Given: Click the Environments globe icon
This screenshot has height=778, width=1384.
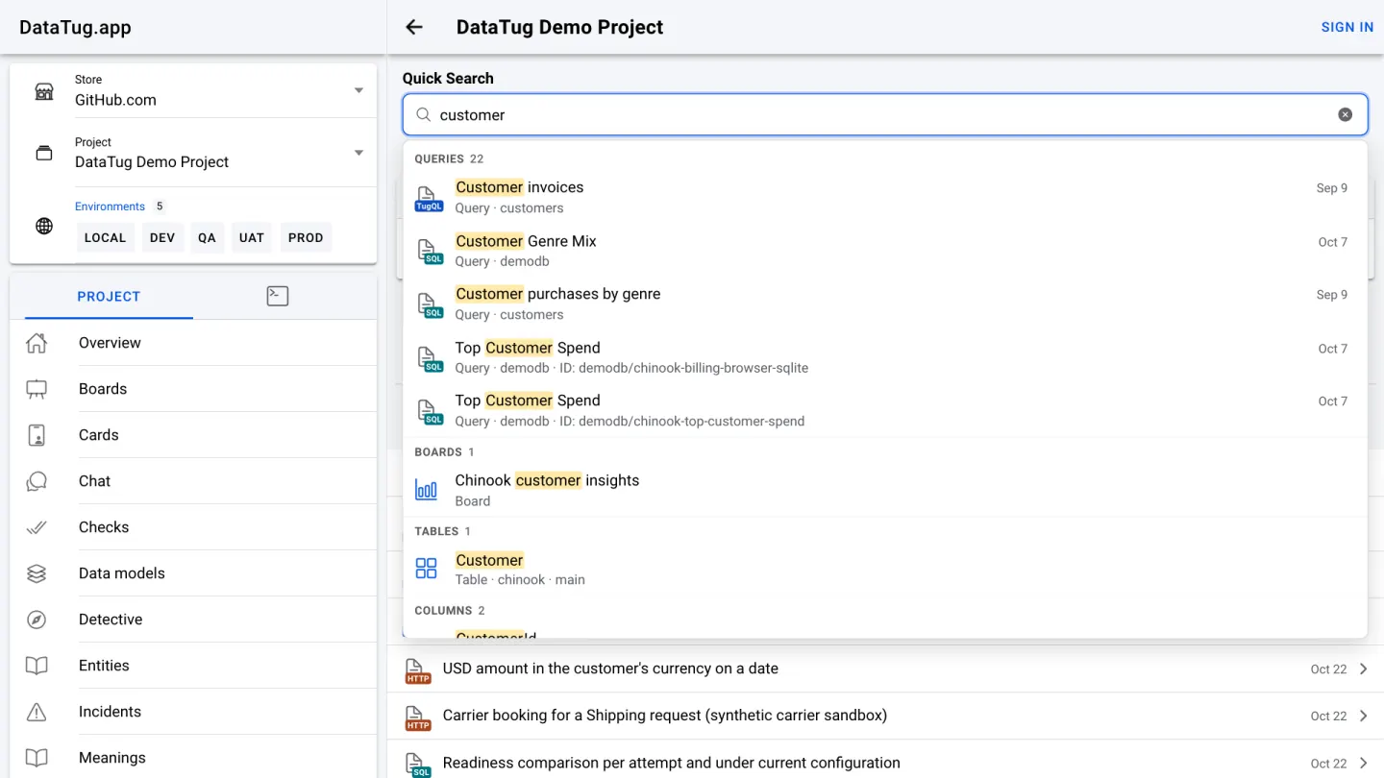Looking at the screenshot, I should (44, 226).
